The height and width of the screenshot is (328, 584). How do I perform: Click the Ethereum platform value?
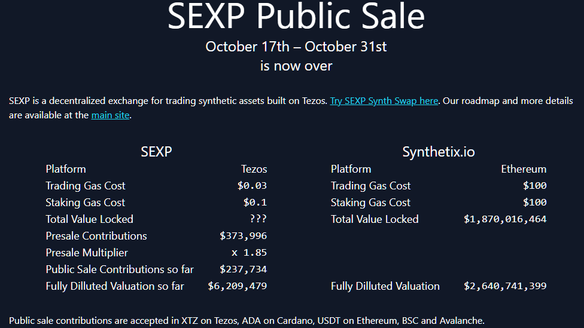click(x=524, y=169)
